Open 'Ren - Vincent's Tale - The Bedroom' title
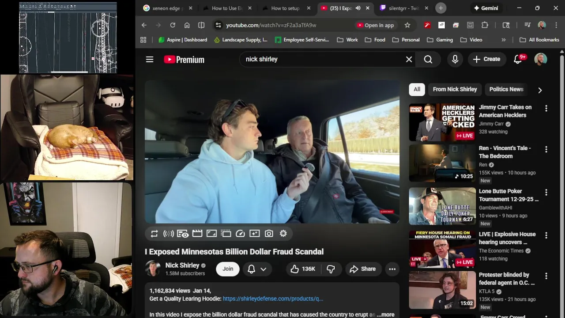Image resolution: width=565 pixels, height=318 pixels. (x=505, y=152)
